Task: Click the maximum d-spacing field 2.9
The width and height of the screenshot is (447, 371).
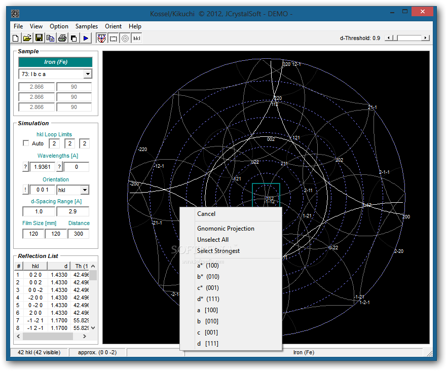Action: pos(72,211)
